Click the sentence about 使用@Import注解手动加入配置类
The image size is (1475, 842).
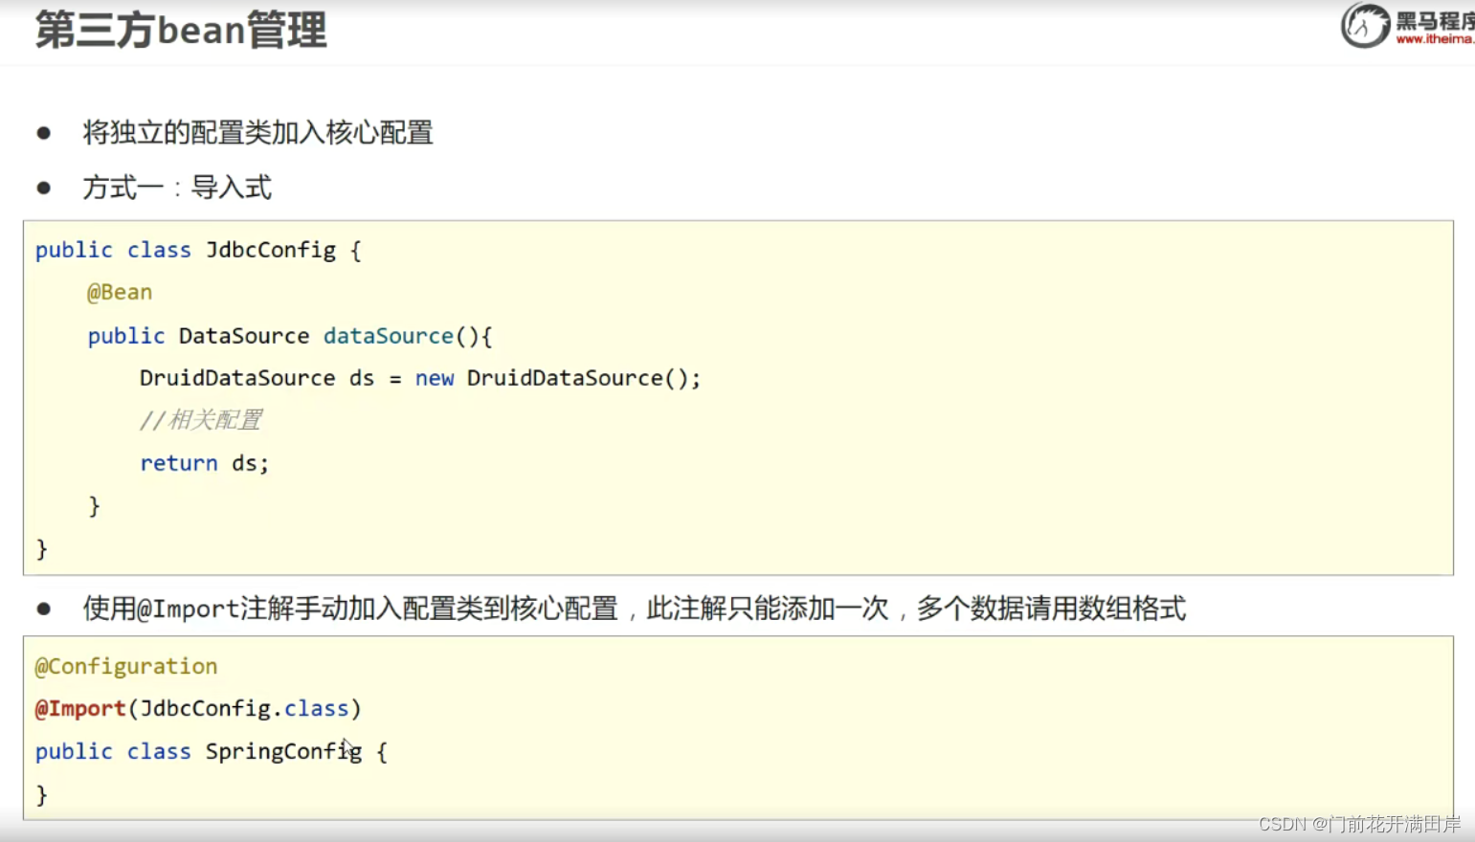(634, 609)
